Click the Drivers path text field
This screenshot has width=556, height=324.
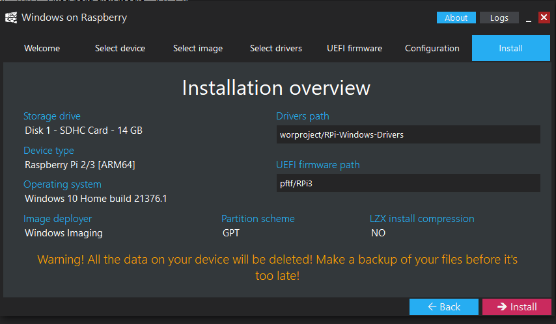pyautogui.click(x=408, y=134)
